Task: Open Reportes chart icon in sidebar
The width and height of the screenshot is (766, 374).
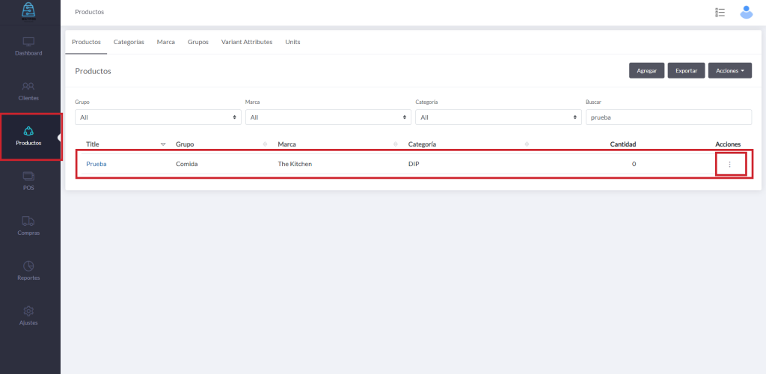Action: coord(28,266)
